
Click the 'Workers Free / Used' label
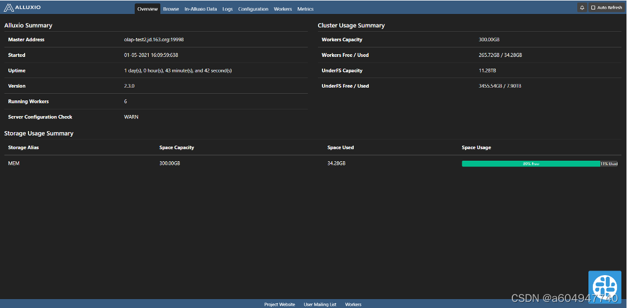point(345,55)
